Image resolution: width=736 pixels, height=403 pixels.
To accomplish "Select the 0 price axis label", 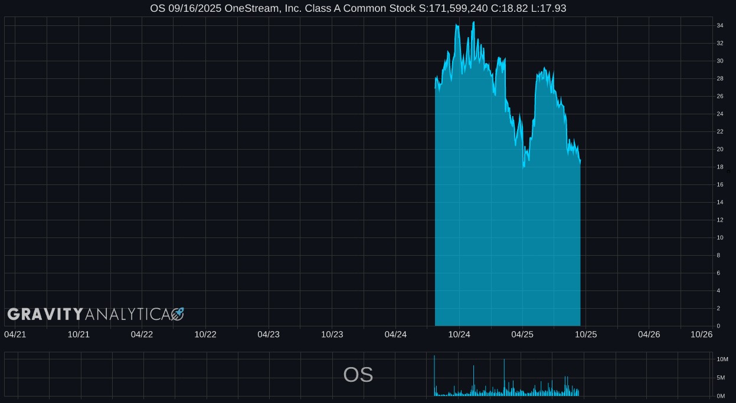I will coord(718,326).
